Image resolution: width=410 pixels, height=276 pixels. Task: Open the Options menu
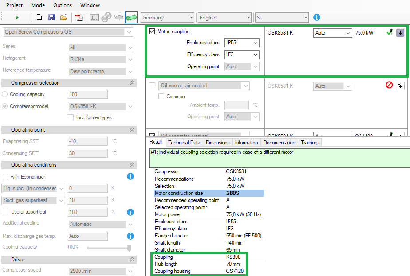click(62, 5)
